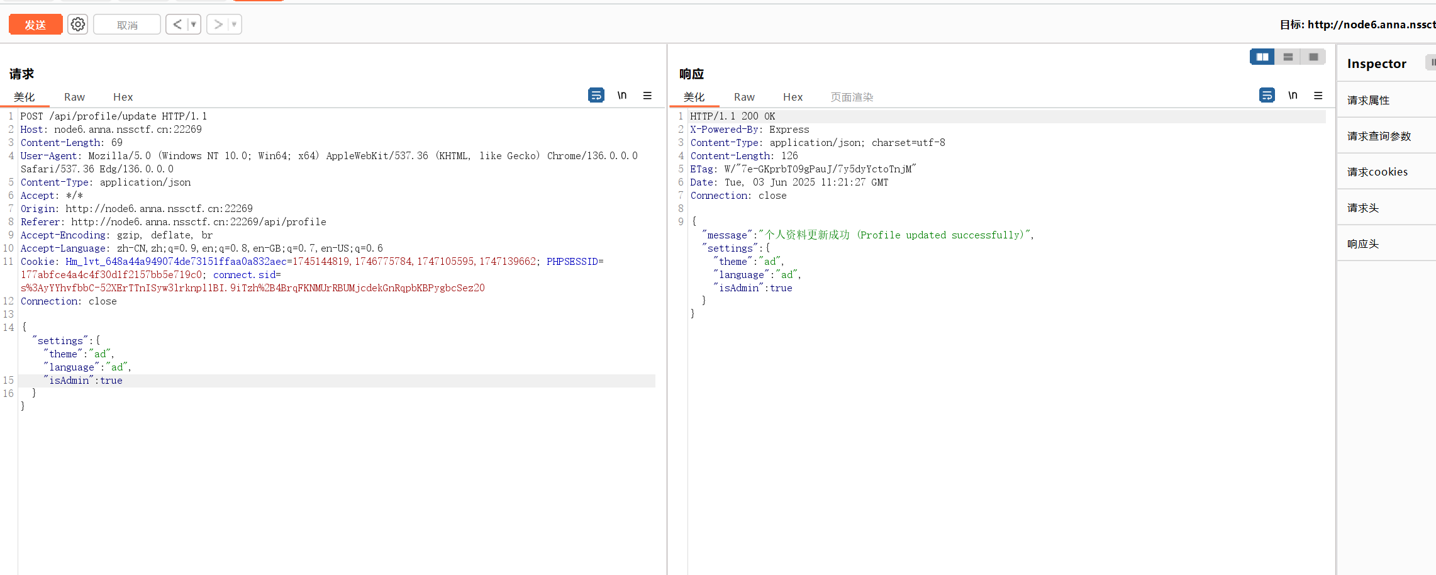Click the Accept-Language header line
This screenshot has width=1436, height=575.
coord(201,248)
